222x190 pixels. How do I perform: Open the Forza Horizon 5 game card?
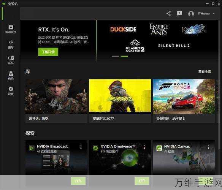[x=184, y=101]
